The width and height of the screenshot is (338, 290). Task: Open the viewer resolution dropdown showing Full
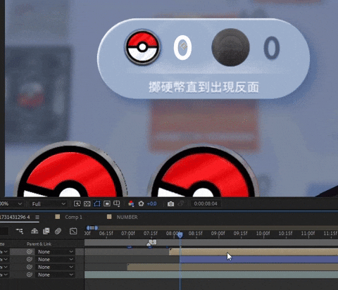pyautogui.click(x=49, y=204)
